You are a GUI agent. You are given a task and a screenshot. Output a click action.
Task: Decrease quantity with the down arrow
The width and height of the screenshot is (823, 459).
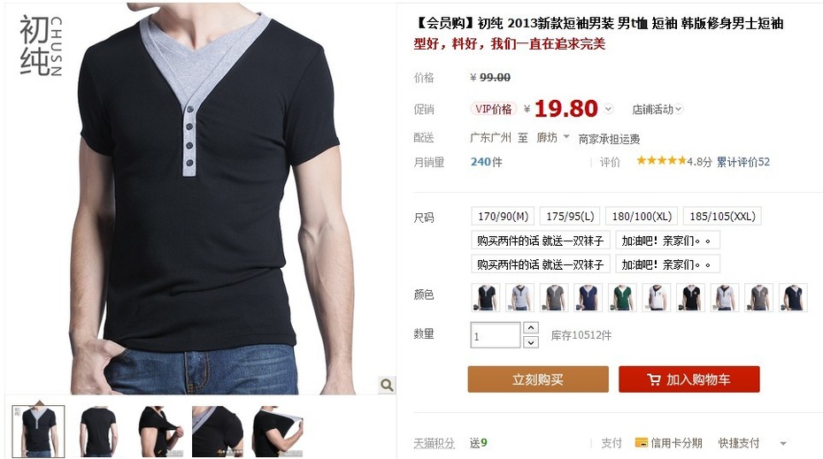click(531, 342)
